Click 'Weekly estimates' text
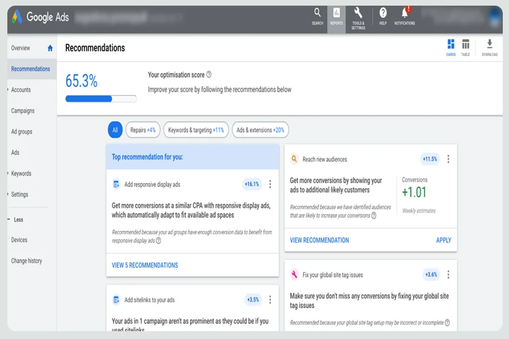Image resolution: width=509 pixels, height=339 pixels. point(419,211)
